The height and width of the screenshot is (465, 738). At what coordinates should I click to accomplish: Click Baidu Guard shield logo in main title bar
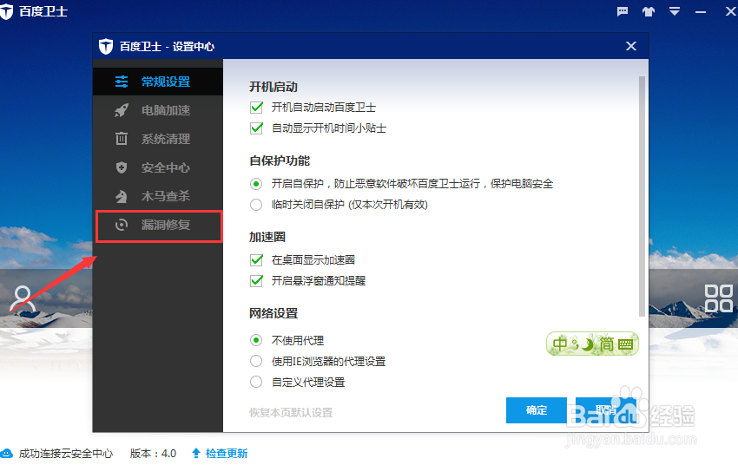coord(6,10)
